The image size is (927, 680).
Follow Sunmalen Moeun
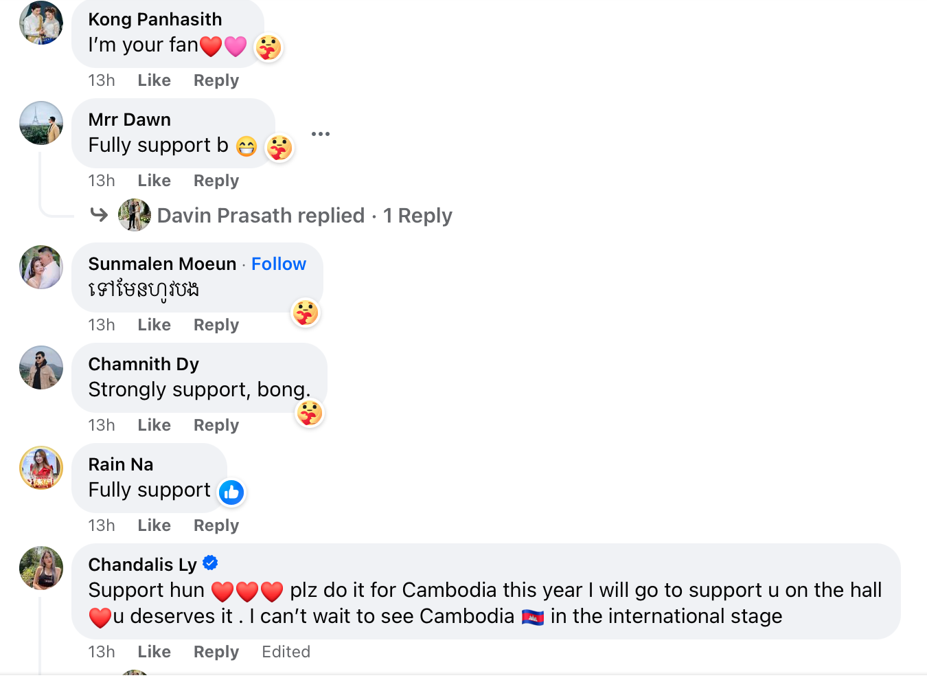(x=278, y=264)
